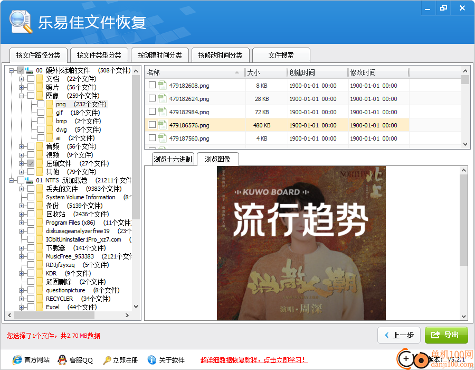
Task: Click the tree panel horizontal scrollbar thumb
Action: (x=54, y=316)
